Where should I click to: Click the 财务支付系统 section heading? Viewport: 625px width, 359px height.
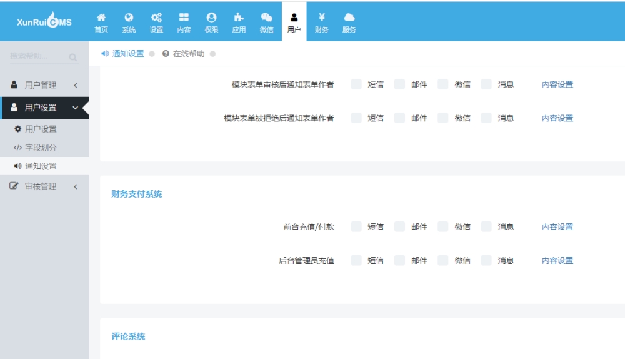coord(137,194)
